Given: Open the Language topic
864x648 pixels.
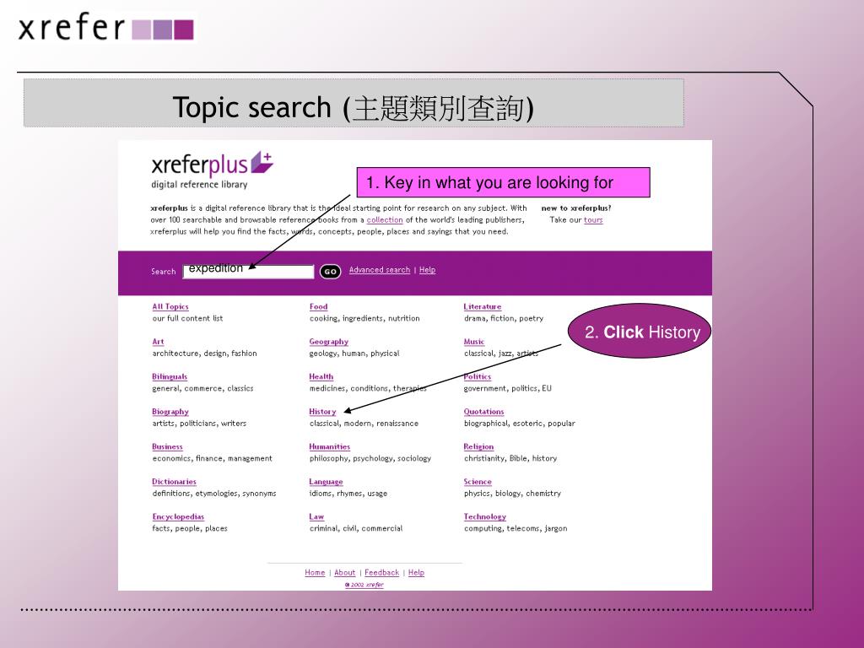Looking at the screenshot, I should 326,482.
